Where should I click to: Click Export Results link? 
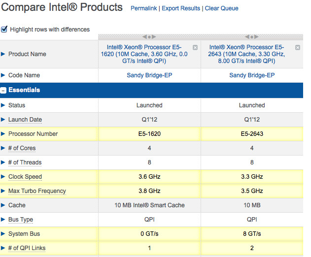(x=181, y=8)
